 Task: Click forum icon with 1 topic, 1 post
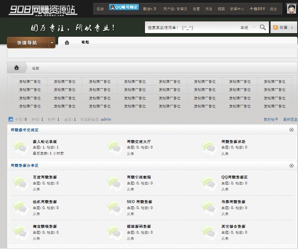coord(21,148)
